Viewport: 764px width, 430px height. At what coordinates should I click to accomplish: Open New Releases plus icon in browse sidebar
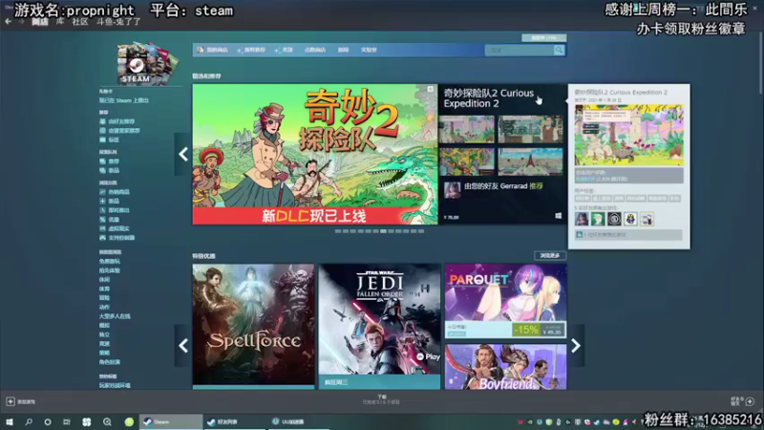pos(109,201)
